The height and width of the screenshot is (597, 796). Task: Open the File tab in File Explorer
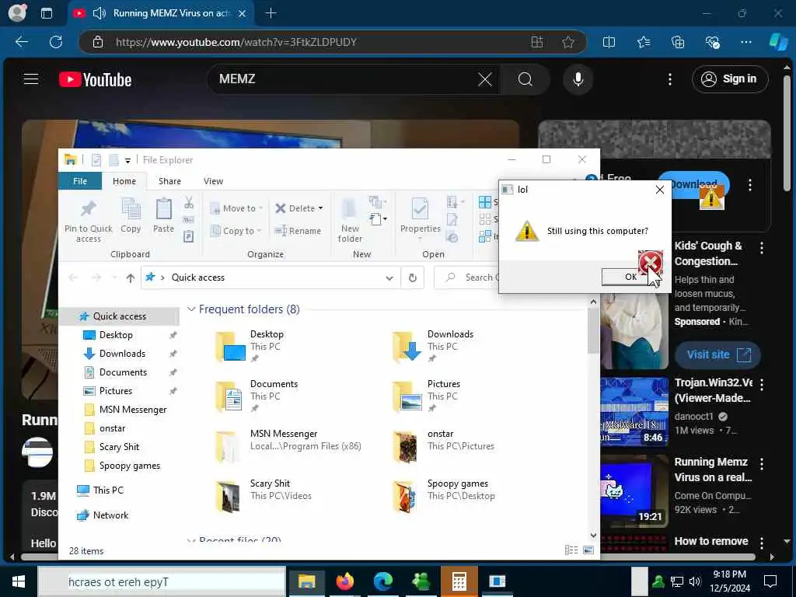coord(80,181)
